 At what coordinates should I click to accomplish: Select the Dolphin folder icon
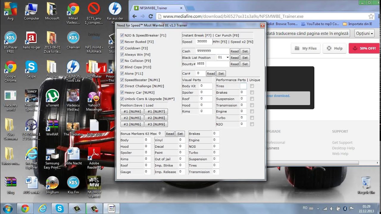coord(52,69)
